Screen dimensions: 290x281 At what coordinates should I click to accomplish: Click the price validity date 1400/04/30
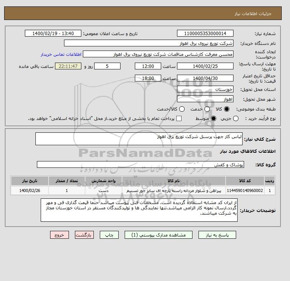coord(205,78)
